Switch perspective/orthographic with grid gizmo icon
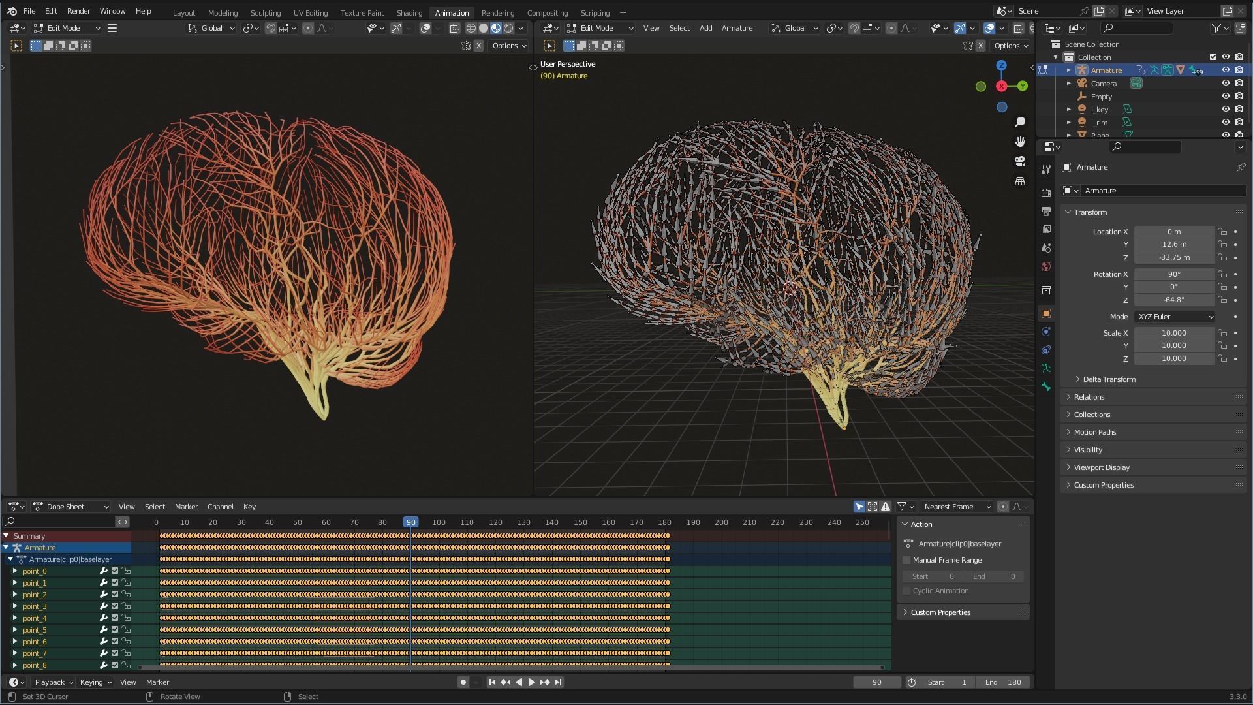 [x=1020, y=181]
